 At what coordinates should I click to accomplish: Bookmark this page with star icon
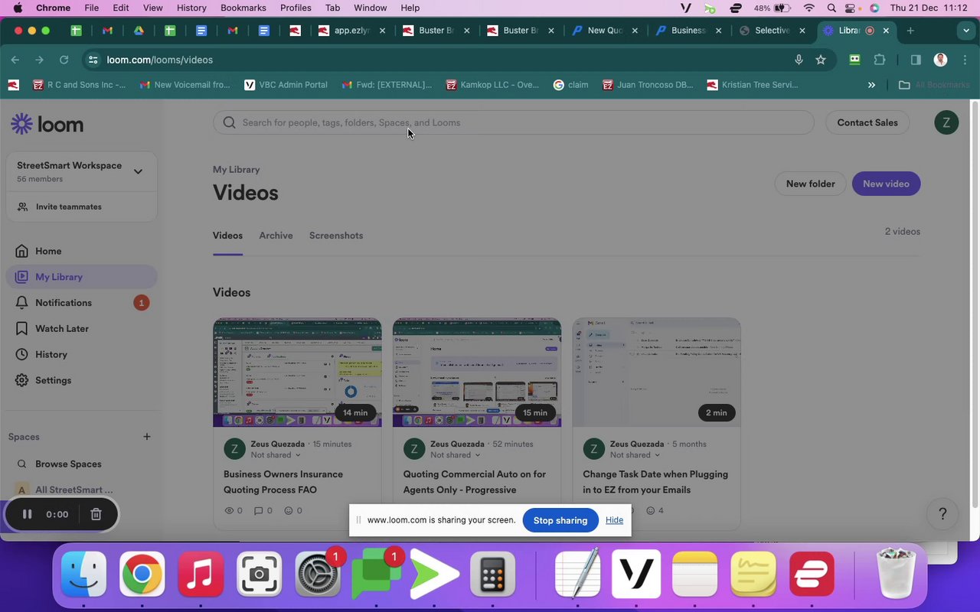pos(821,60)
